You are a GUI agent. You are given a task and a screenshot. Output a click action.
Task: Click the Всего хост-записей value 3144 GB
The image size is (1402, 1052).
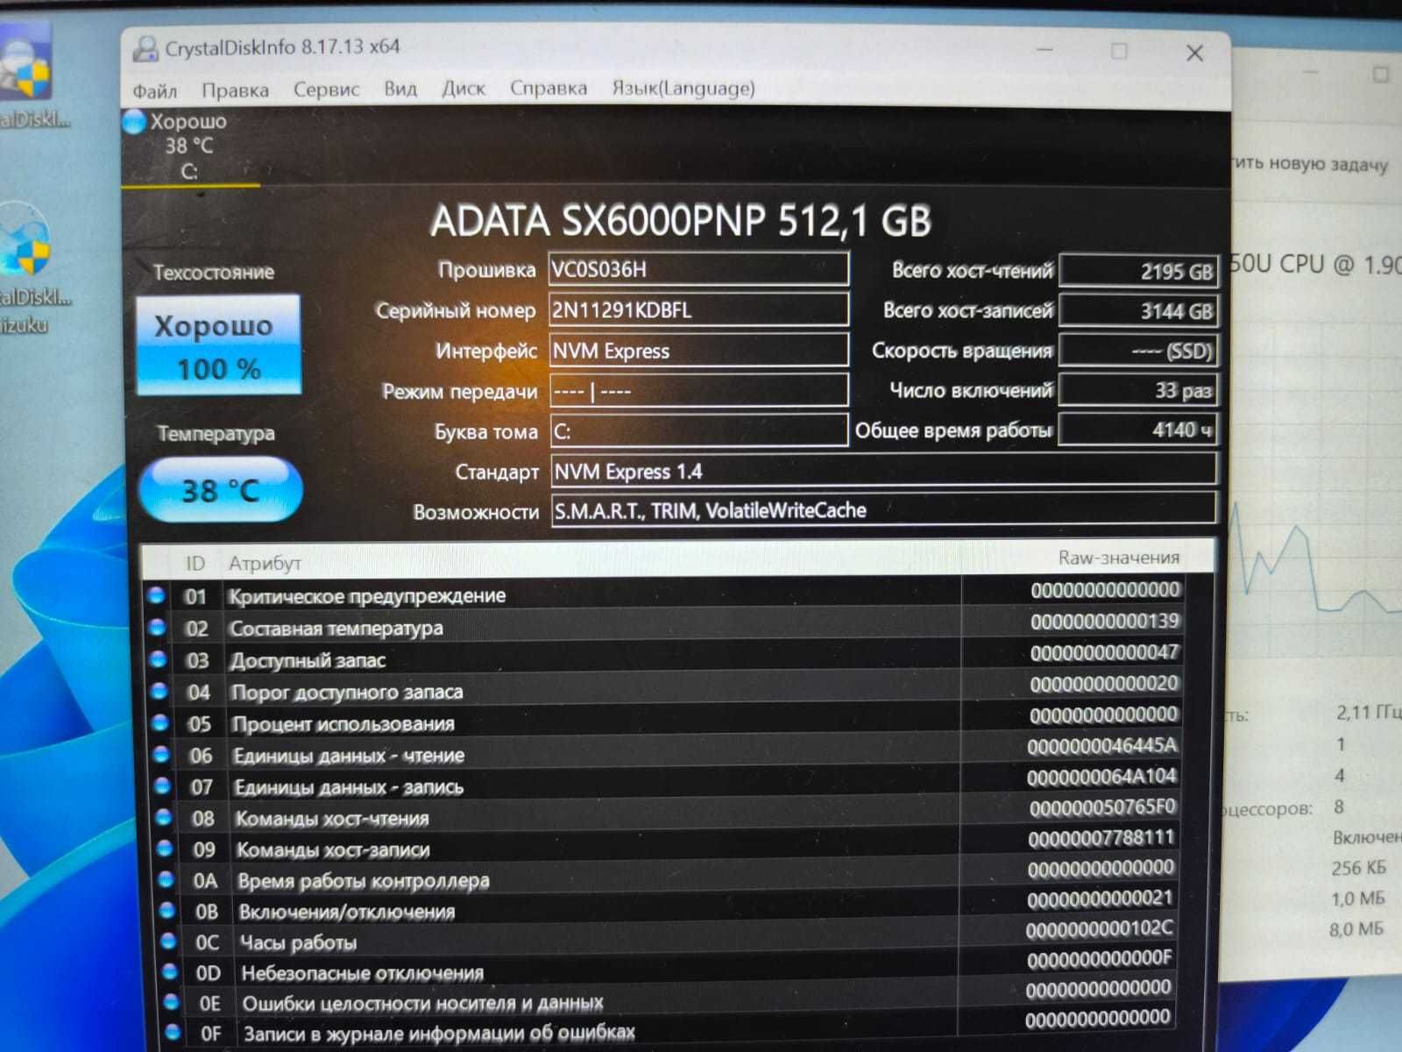(x=1138, y=310)
